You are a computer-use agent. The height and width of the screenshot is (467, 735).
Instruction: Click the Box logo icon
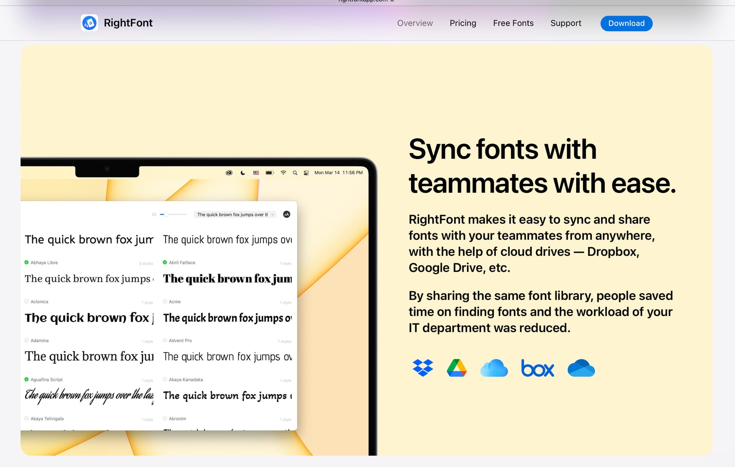(x=537, y=368)
